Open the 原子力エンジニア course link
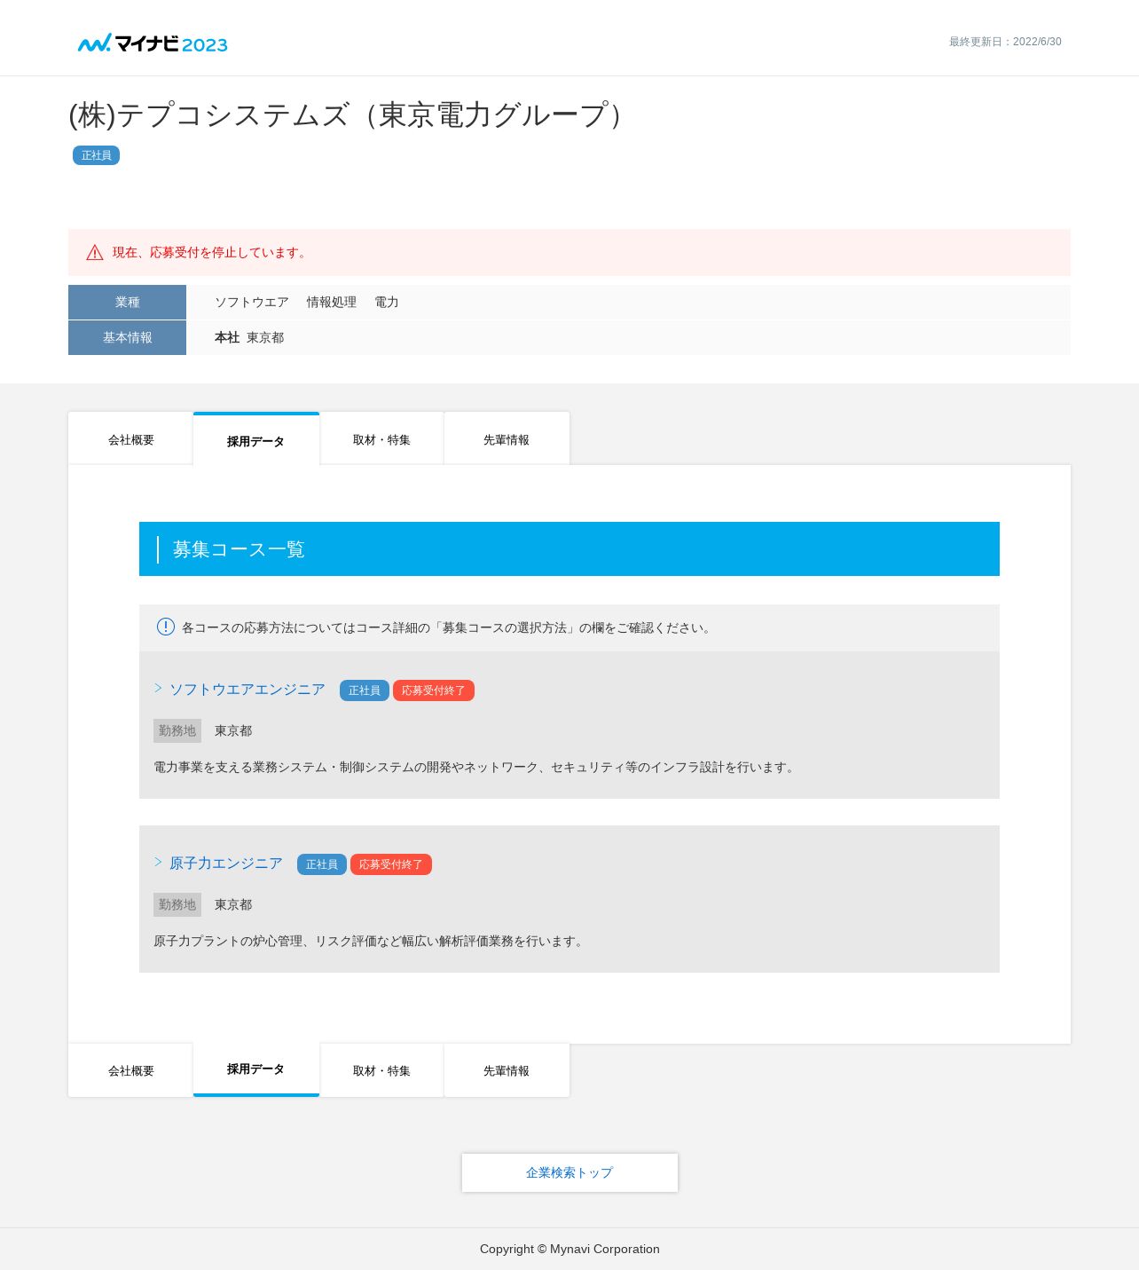This screenshot has height=1270, width=1139. (226, 864)
